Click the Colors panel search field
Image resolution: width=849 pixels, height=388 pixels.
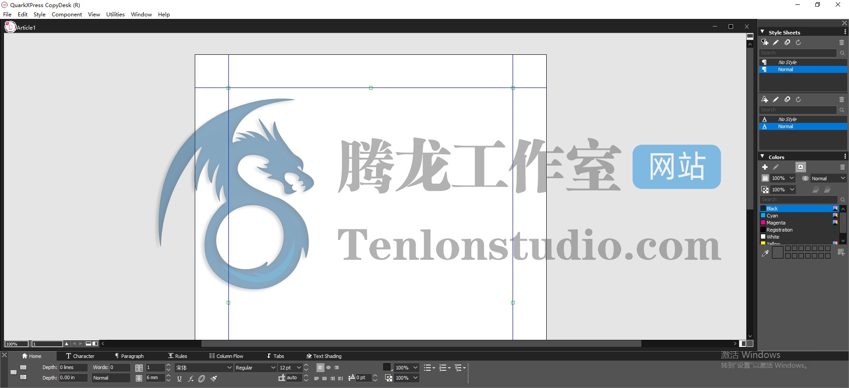[799, 200]
